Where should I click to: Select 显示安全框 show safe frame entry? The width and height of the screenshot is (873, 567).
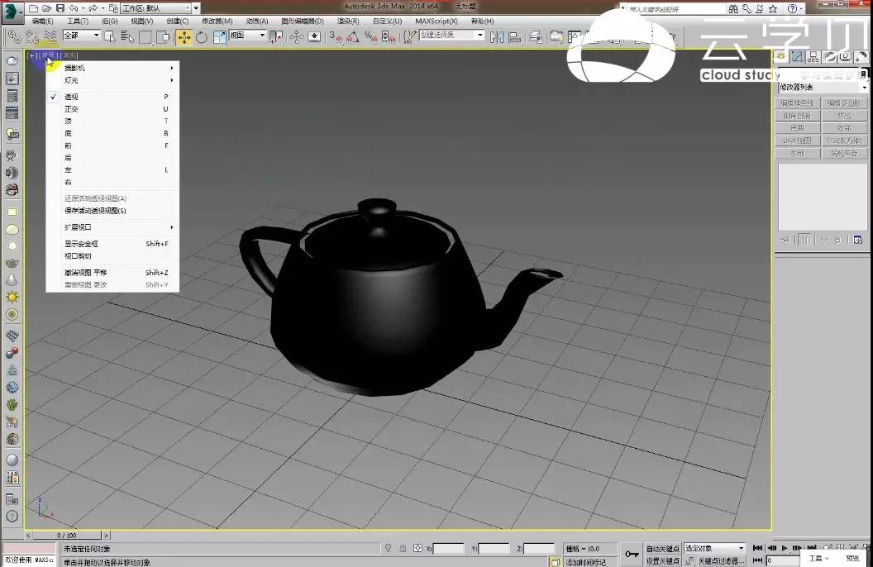[113, 244]
